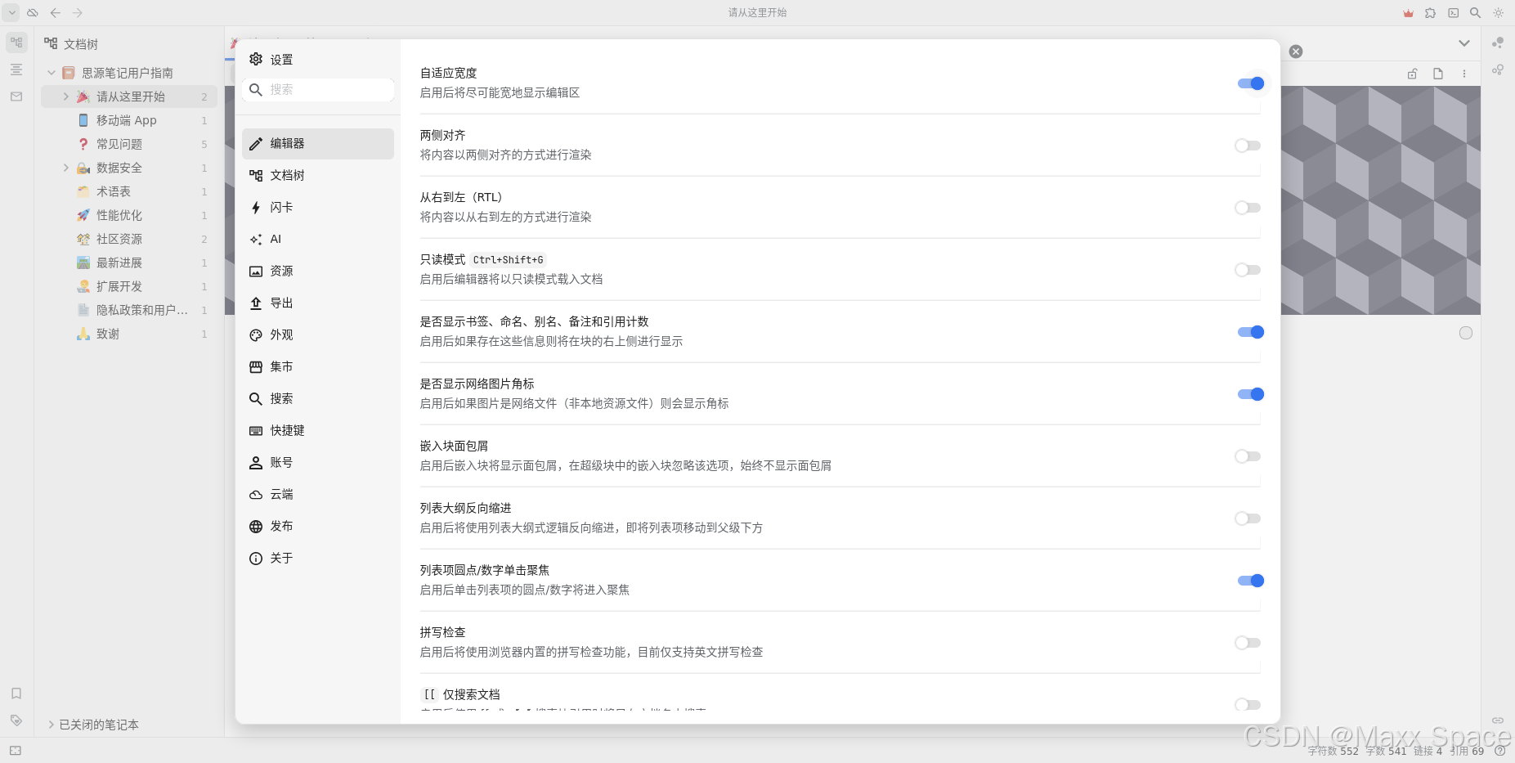Open the 云端 cloud section
The height and width of the screenshot is (763, 1515).
(x=317, y=494)
